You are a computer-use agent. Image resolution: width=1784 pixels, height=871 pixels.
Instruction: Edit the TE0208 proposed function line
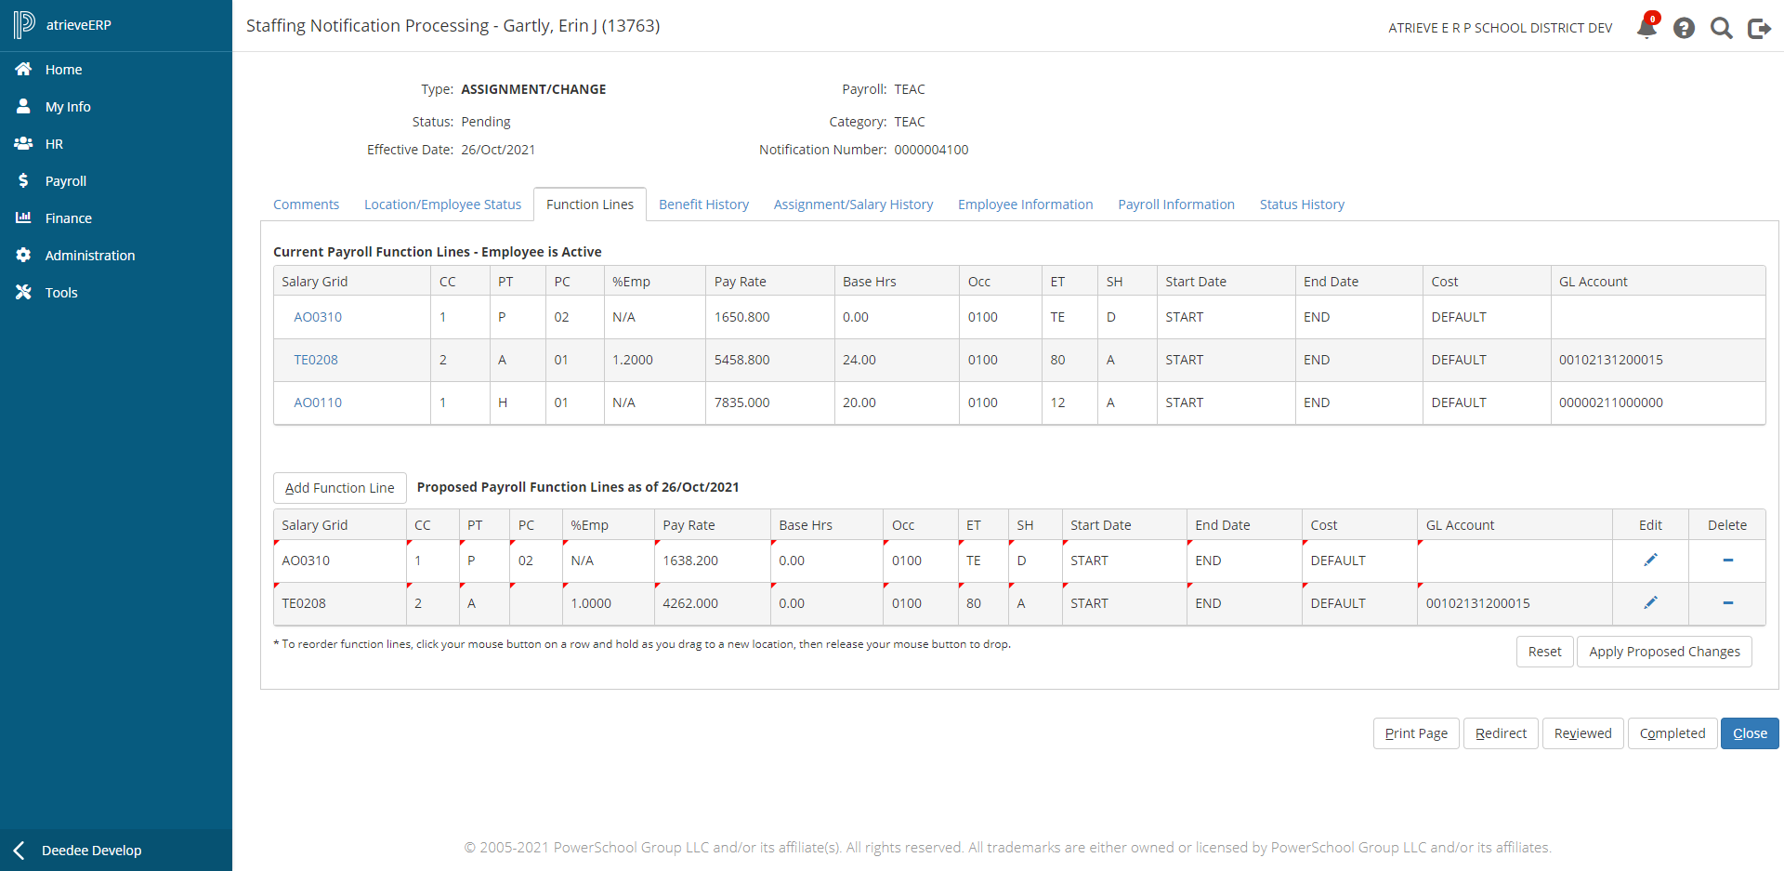tap(1650, 602)
